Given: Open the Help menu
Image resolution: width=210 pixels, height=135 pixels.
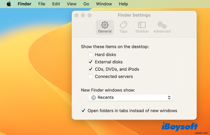Looking at the screenshot, I should pos(123,4).
